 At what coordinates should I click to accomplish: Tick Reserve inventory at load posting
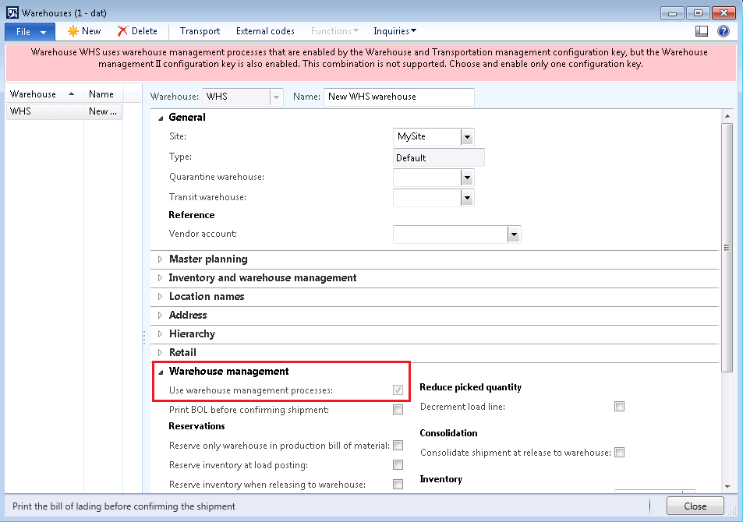(x=398, y=465)
